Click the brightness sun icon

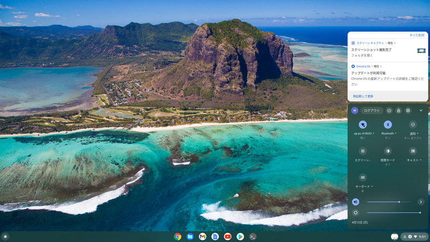[355, 212]
